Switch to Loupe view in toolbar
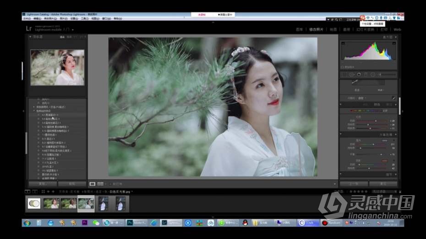This screenshot has width=426, height=239. [93, 184]
